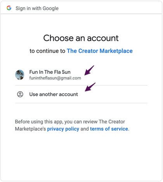Click the purple arrow pointing at Use another account

click(x=90, y=87)
